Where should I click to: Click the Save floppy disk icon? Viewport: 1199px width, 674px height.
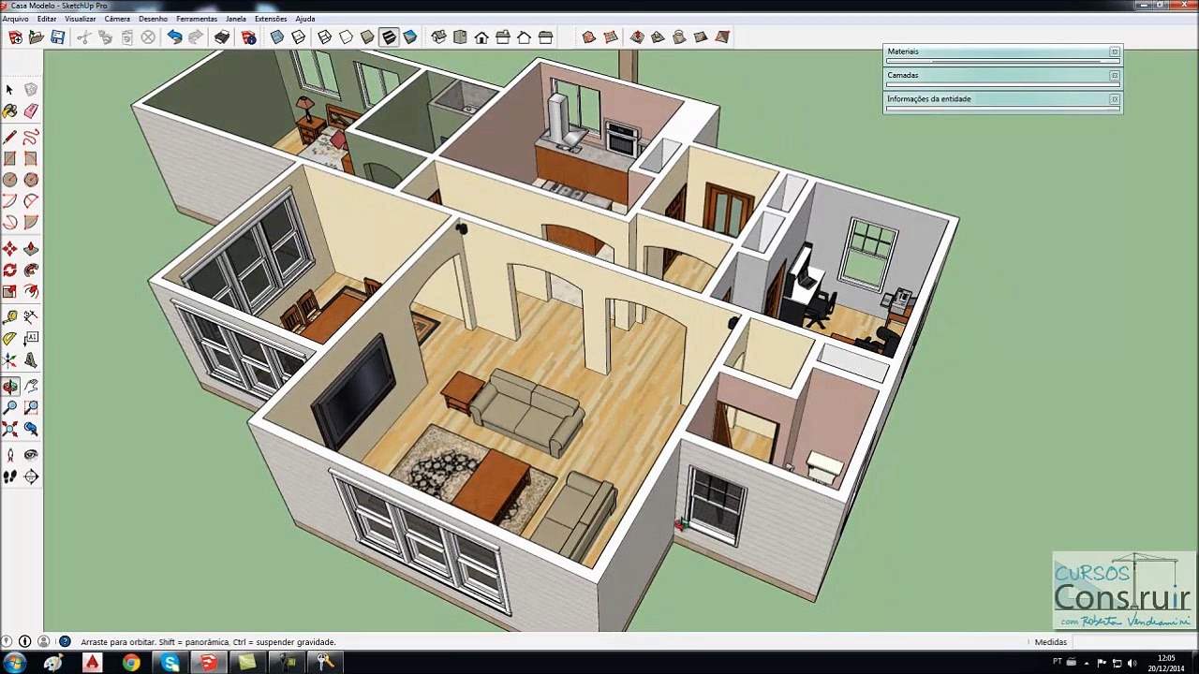coord(57,37)
